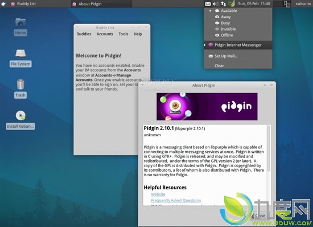The width and height of the screenshot is (313, 227).
Task: Open the xubuntu user session menu
Action: tap(303, 4)
